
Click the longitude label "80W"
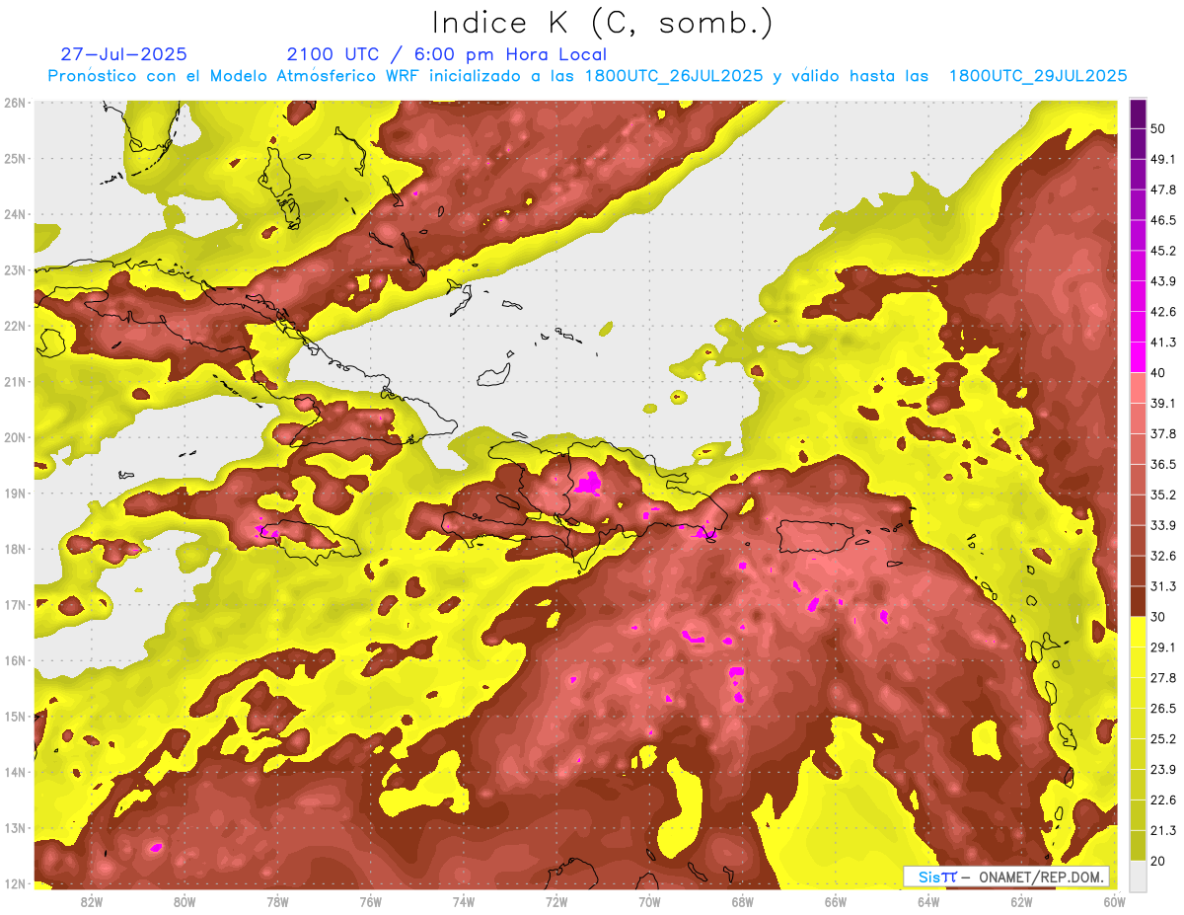[x=185, y=901]
